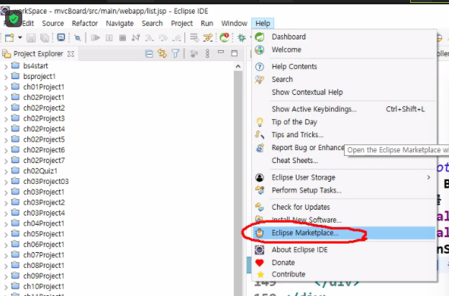Click Project Explorer scrollbar up arrow

coord(238,67)
